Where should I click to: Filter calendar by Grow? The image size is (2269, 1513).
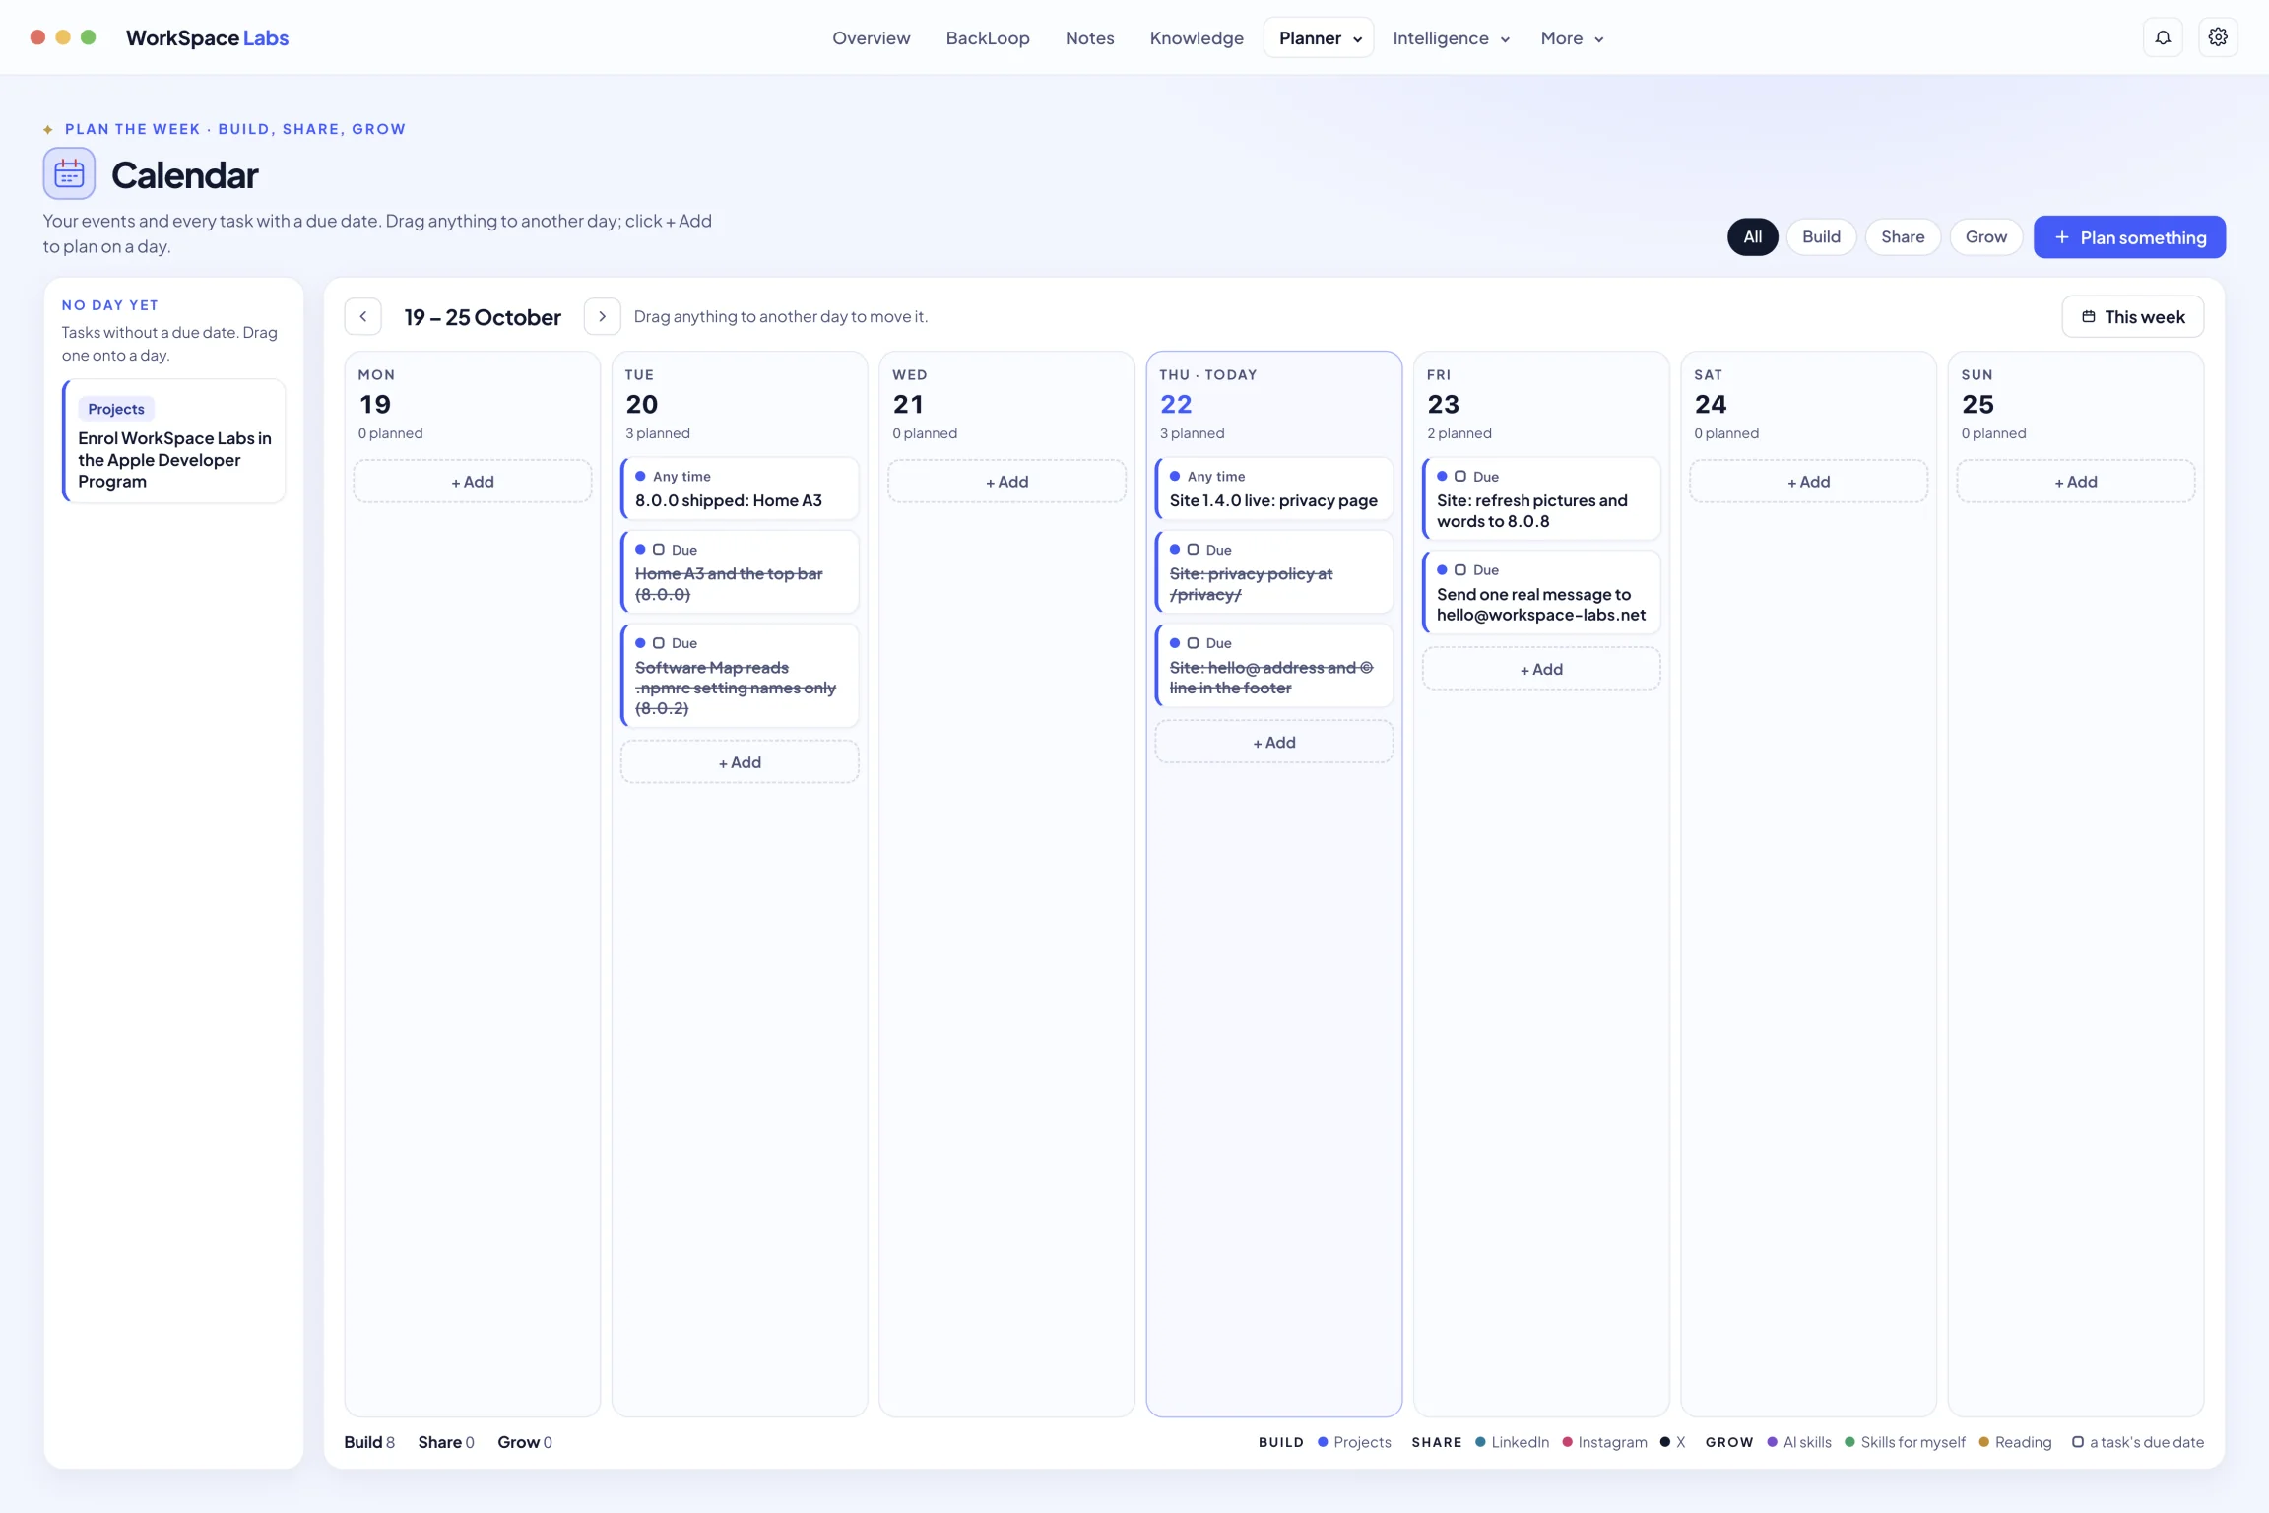1985,236
